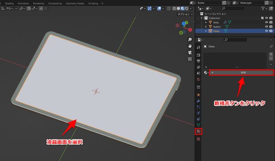Open the pivot point dropdown
Screen dimensions: 275x161
(22, 8)
